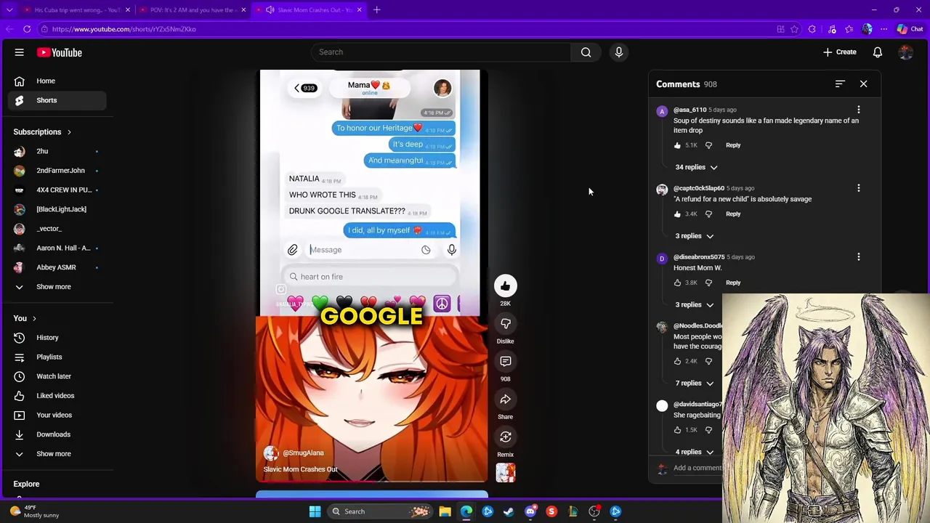Reply to @captc0ck5lap60 comment
This screenshot has width=930, height=523.
(733, 214)
